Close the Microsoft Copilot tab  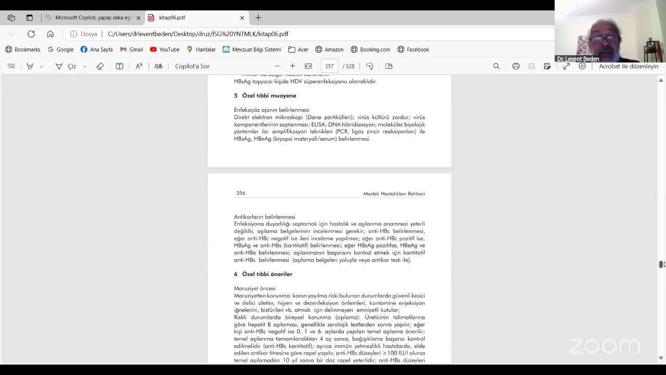coord(138,18)
